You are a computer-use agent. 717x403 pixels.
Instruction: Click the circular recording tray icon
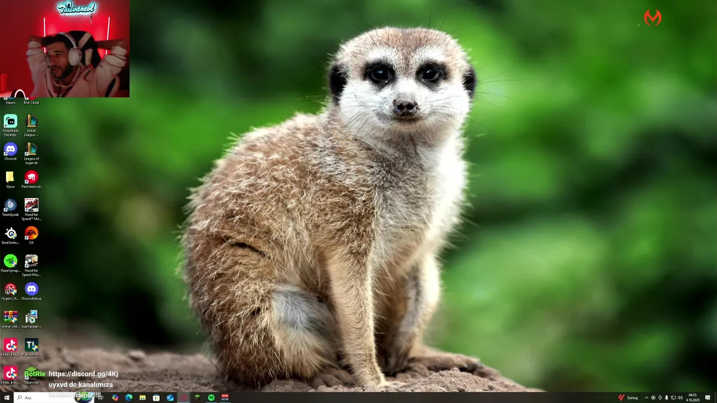(x=653, y=398)
